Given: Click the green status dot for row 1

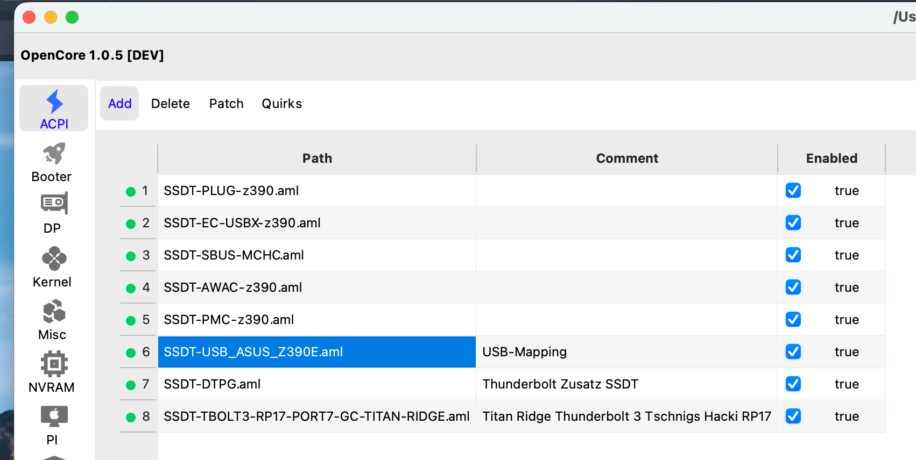Looking at the screenshot, I should (130, 191).
